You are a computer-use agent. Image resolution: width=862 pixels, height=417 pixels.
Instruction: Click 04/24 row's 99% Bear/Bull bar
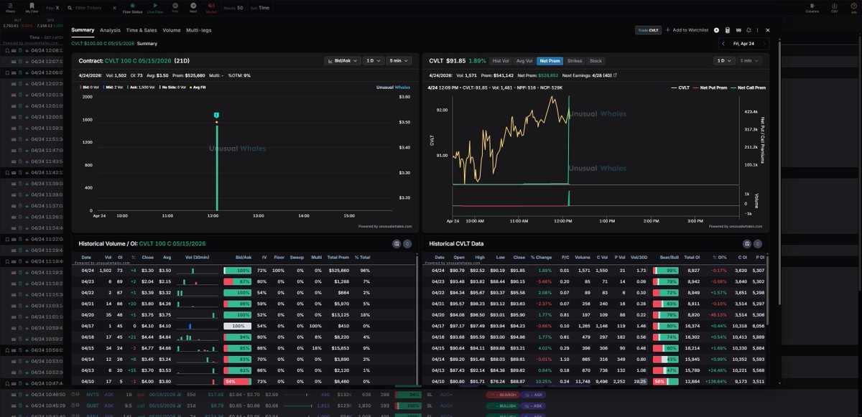666,271
